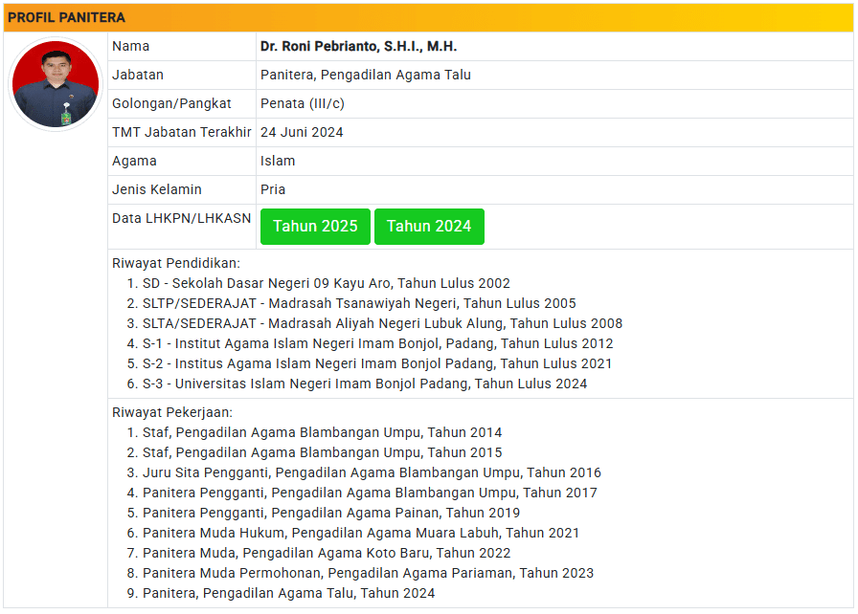Click the Jabatan value Panitera, Pengadilan Agama Talu
858x614 pixels.
coord(365,75)
